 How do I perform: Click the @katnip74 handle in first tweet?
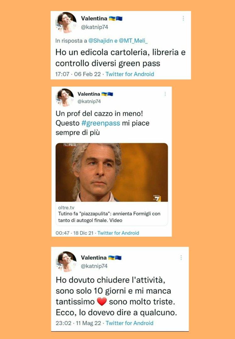pyautogui.click(x=94, y=27)
